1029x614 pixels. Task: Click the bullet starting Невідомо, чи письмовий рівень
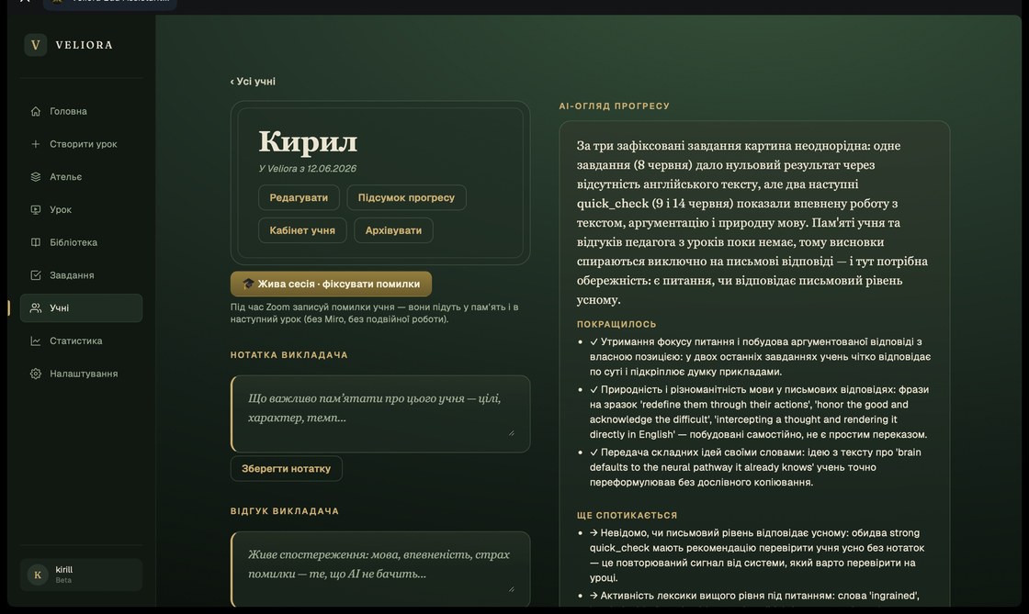click(x=757, y=555)
